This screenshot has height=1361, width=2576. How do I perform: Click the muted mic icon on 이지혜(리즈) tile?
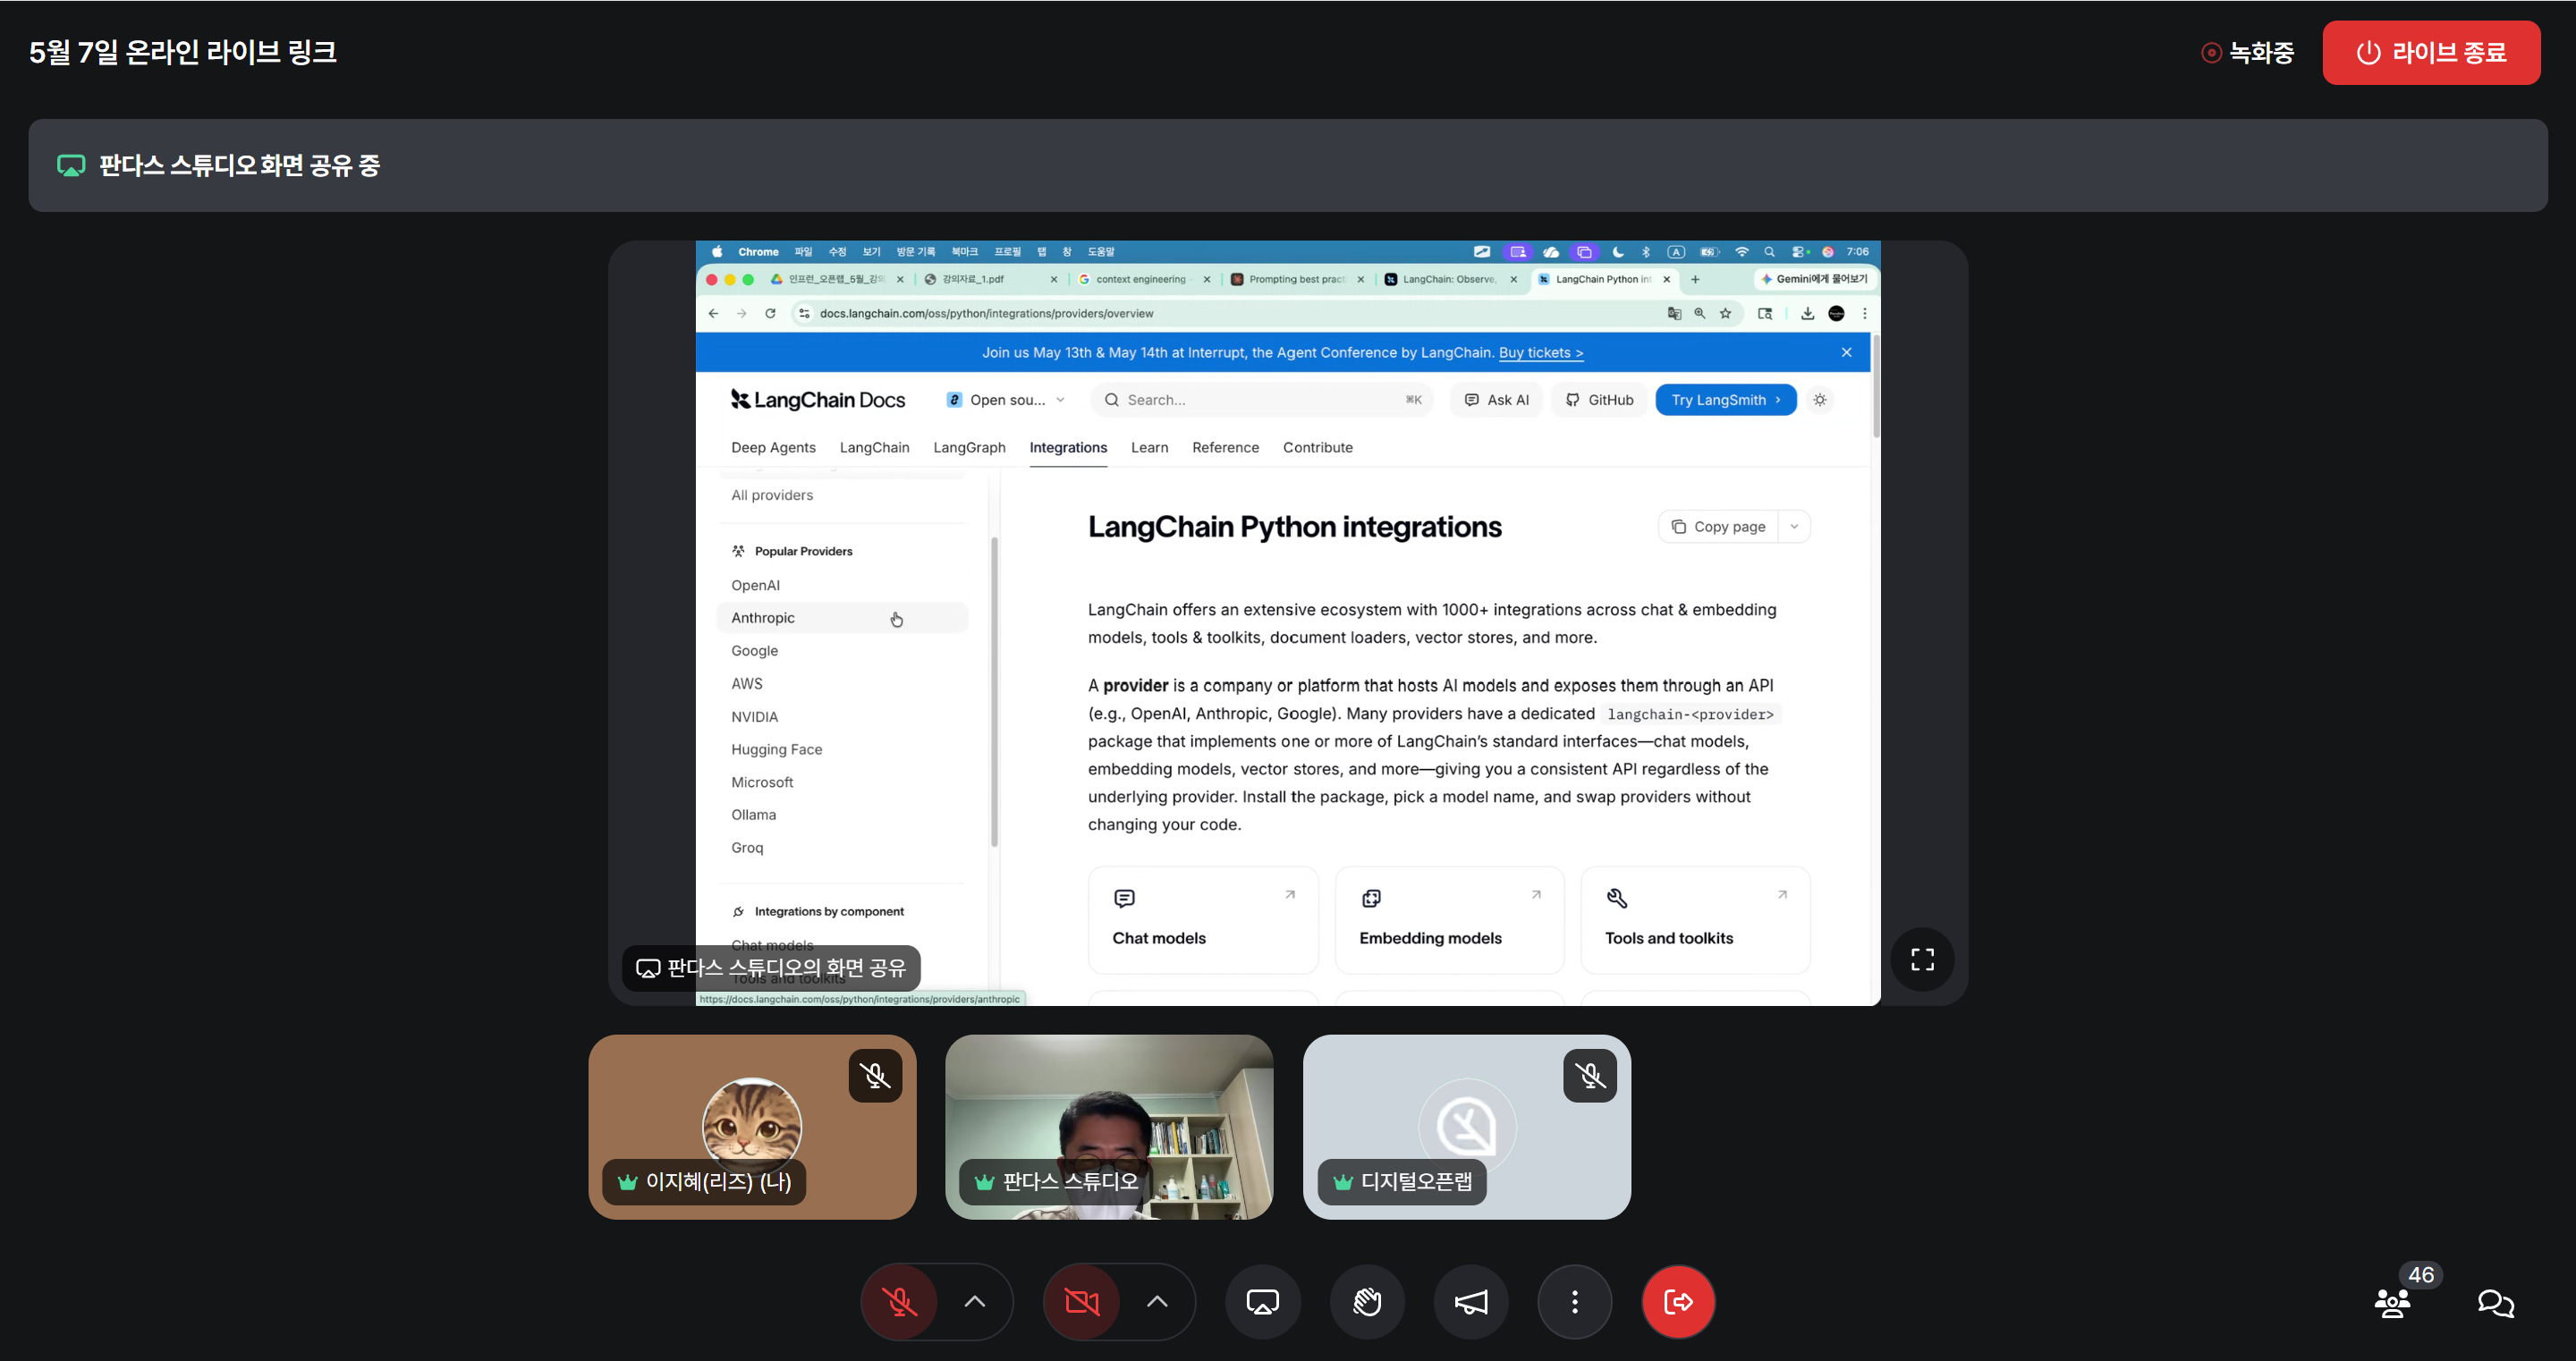click(875, 1076)
